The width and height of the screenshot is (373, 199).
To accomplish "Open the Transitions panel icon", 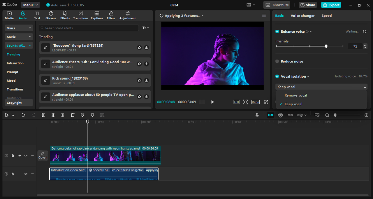I will click(81, 15).
